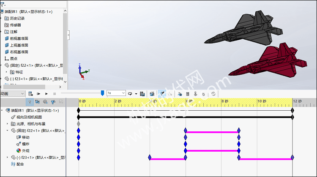Select the 移动 row icon
The width and height of the screenshot is (317, 177).
point(19,137)
